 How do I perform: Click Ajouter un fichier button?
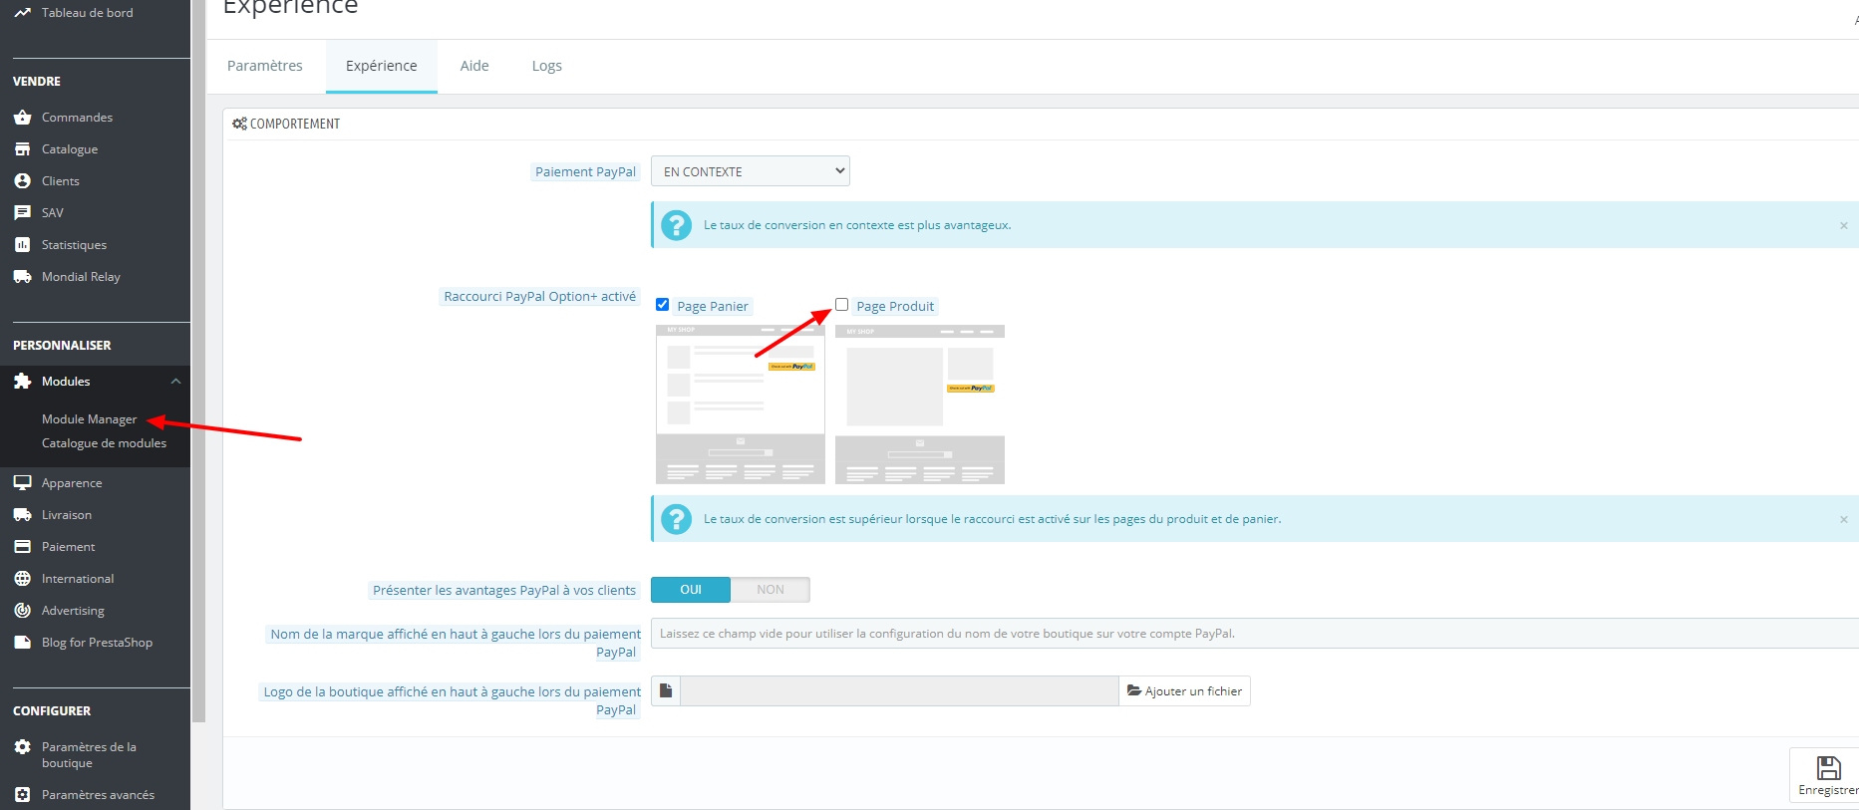[x=1185, y=691]
